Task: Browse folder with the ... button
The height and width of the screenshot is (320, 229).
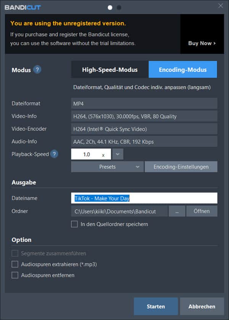Action: point(177,211)
